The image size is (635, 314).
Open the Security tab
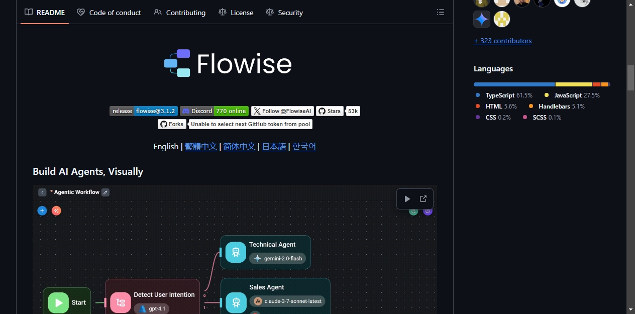pyautogui.click(x=284, y=12)
